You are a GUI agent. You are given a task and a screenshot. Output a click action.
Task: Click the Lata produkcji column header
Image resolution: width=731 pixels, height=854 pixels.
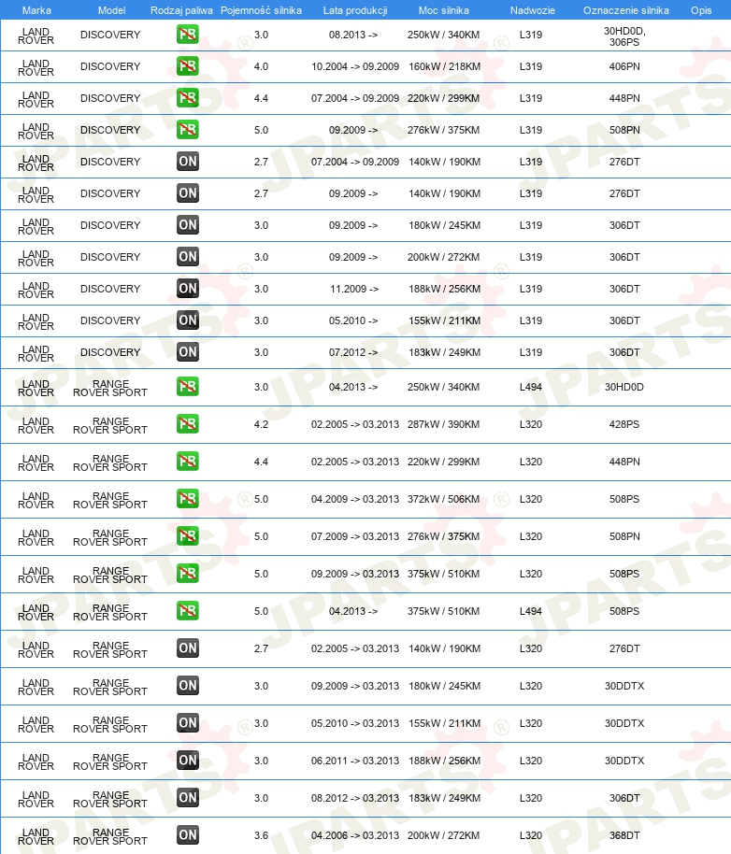(x=355, y=10)
